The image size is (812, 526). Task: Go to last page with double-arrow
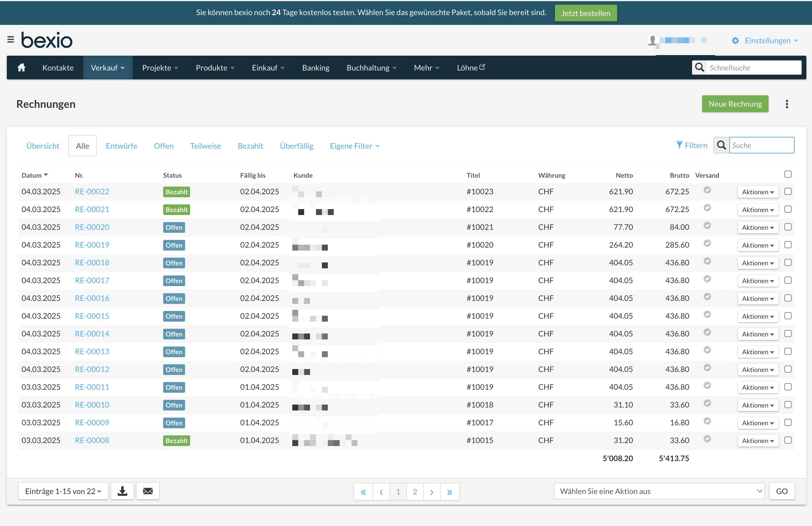pyautogui.click(x=449, y=492)
